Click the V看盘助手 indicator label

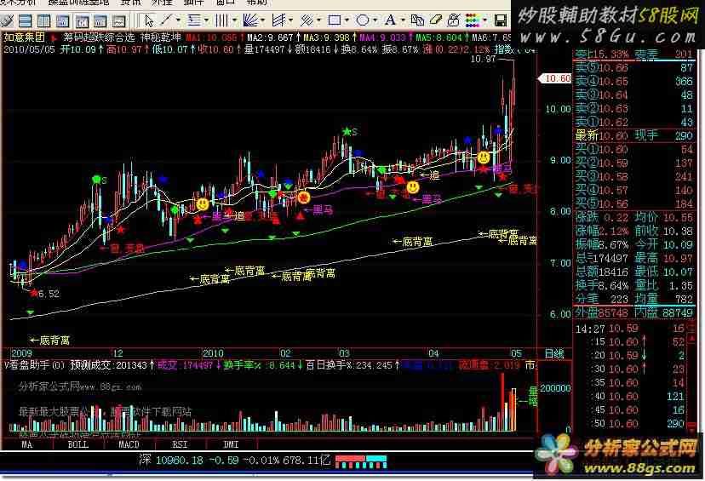click(x=34, y=365)
